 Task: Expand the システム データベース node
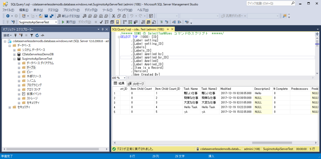(x=14, y=50)
